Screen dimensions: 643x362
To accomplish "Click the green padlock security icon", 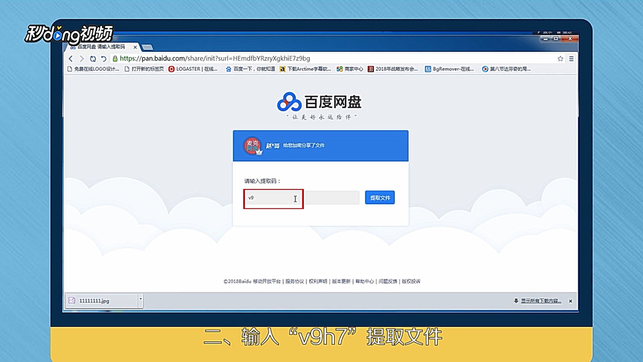I will click(115, 59).
